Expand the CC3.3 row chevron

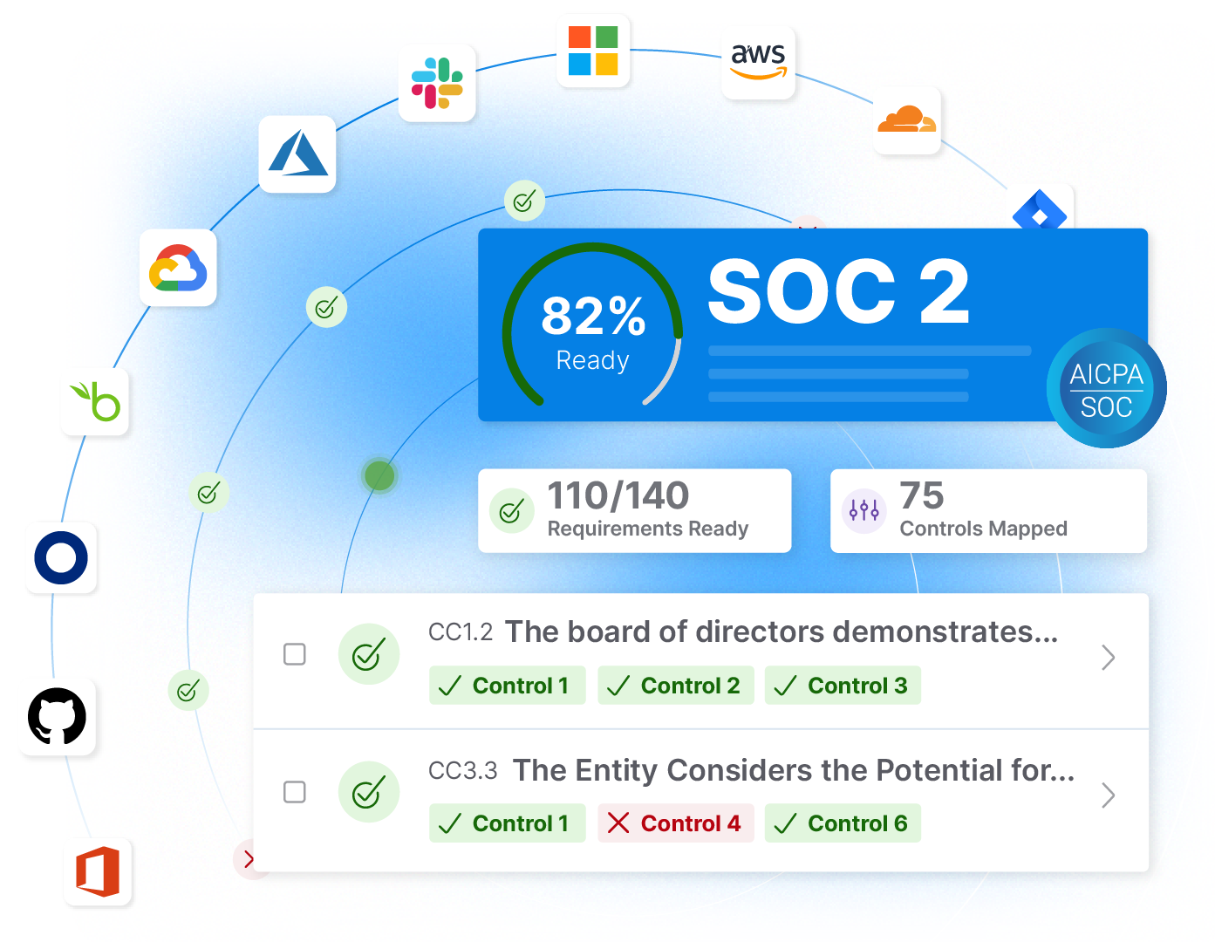point(1108,795)
